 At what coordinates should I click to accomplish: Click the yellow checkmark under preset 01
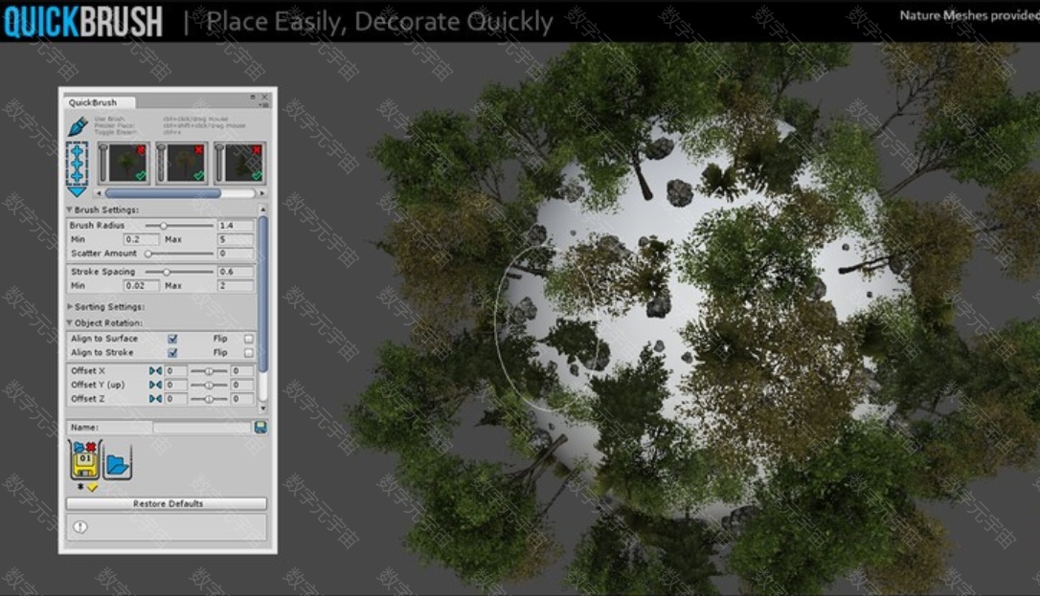(92, 487)
